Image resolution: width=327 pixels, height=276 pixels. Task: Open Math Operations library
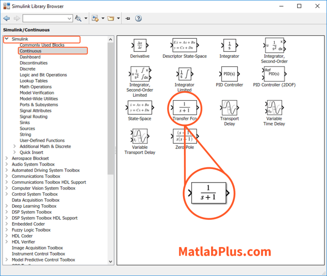tap(37, 87)
